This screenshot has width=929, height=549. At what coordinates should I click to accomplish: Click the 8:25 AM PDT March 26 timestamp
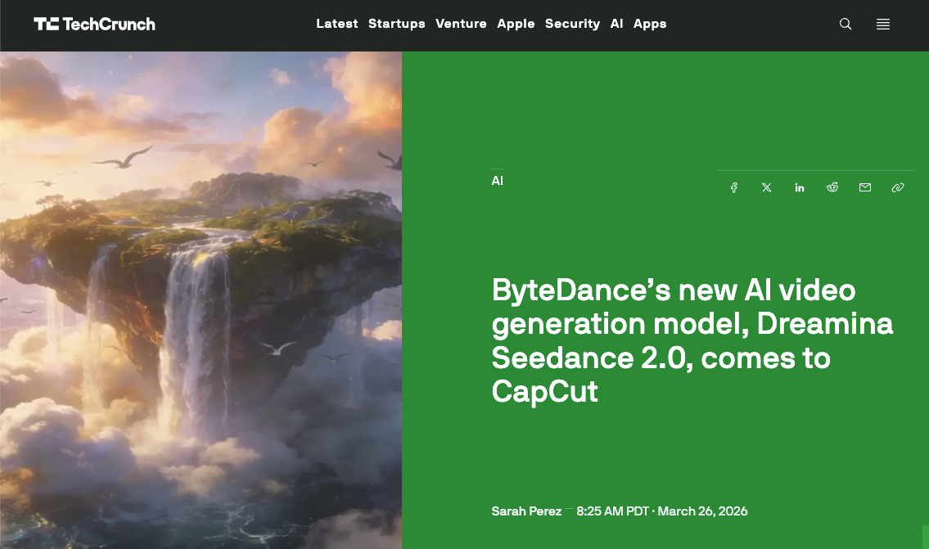click(x=662, y=511)
